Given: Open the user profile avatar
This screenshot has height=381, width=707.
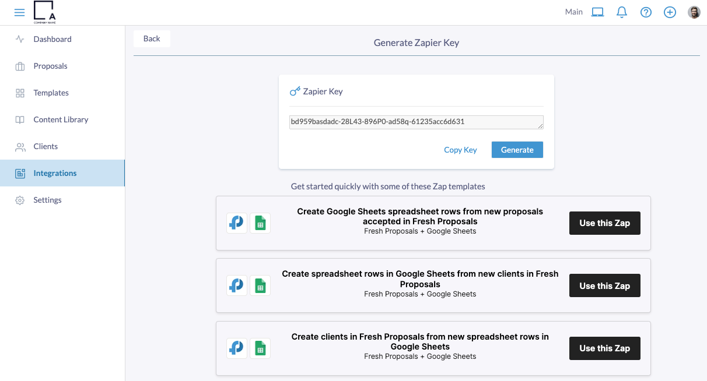Looking at the screenshot, I should (x=694, y=12).
